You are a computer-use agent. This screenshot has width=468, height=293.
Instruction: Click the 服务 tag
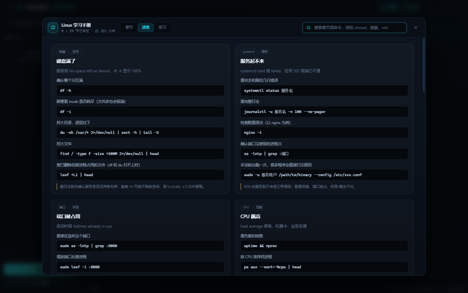coord(265,52)
